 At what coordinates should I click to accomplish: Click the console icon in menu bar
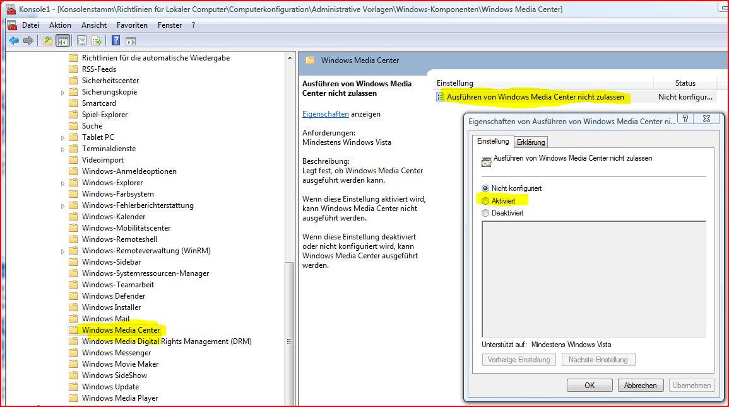12,25
